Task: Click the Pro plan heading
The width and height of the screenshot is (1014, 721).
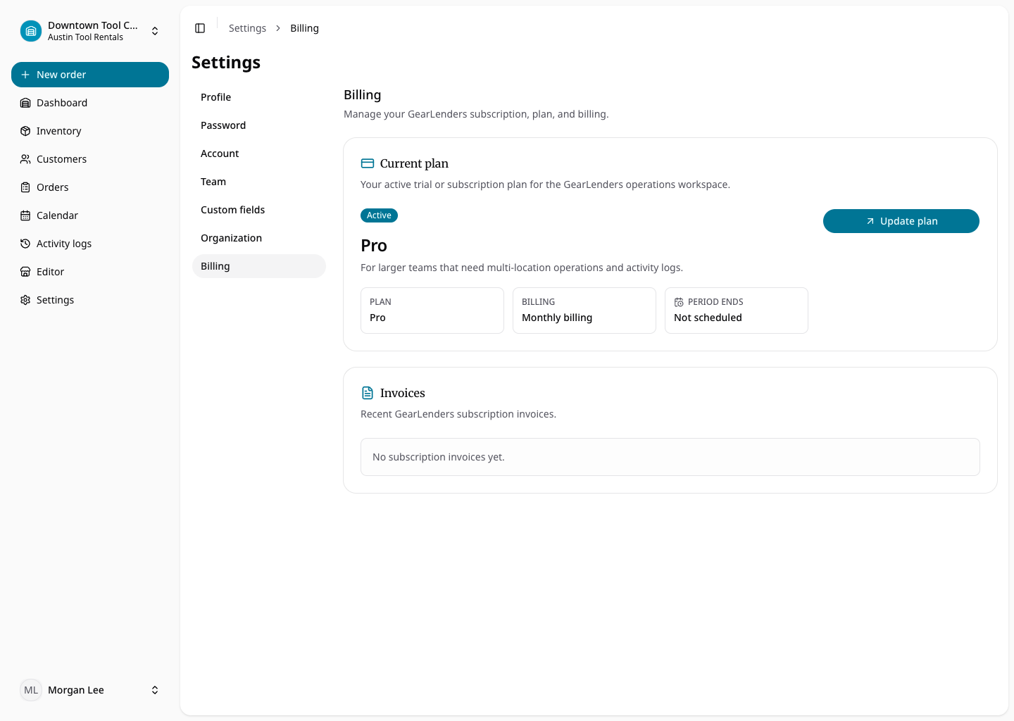Action: click(x=374, y=246)
